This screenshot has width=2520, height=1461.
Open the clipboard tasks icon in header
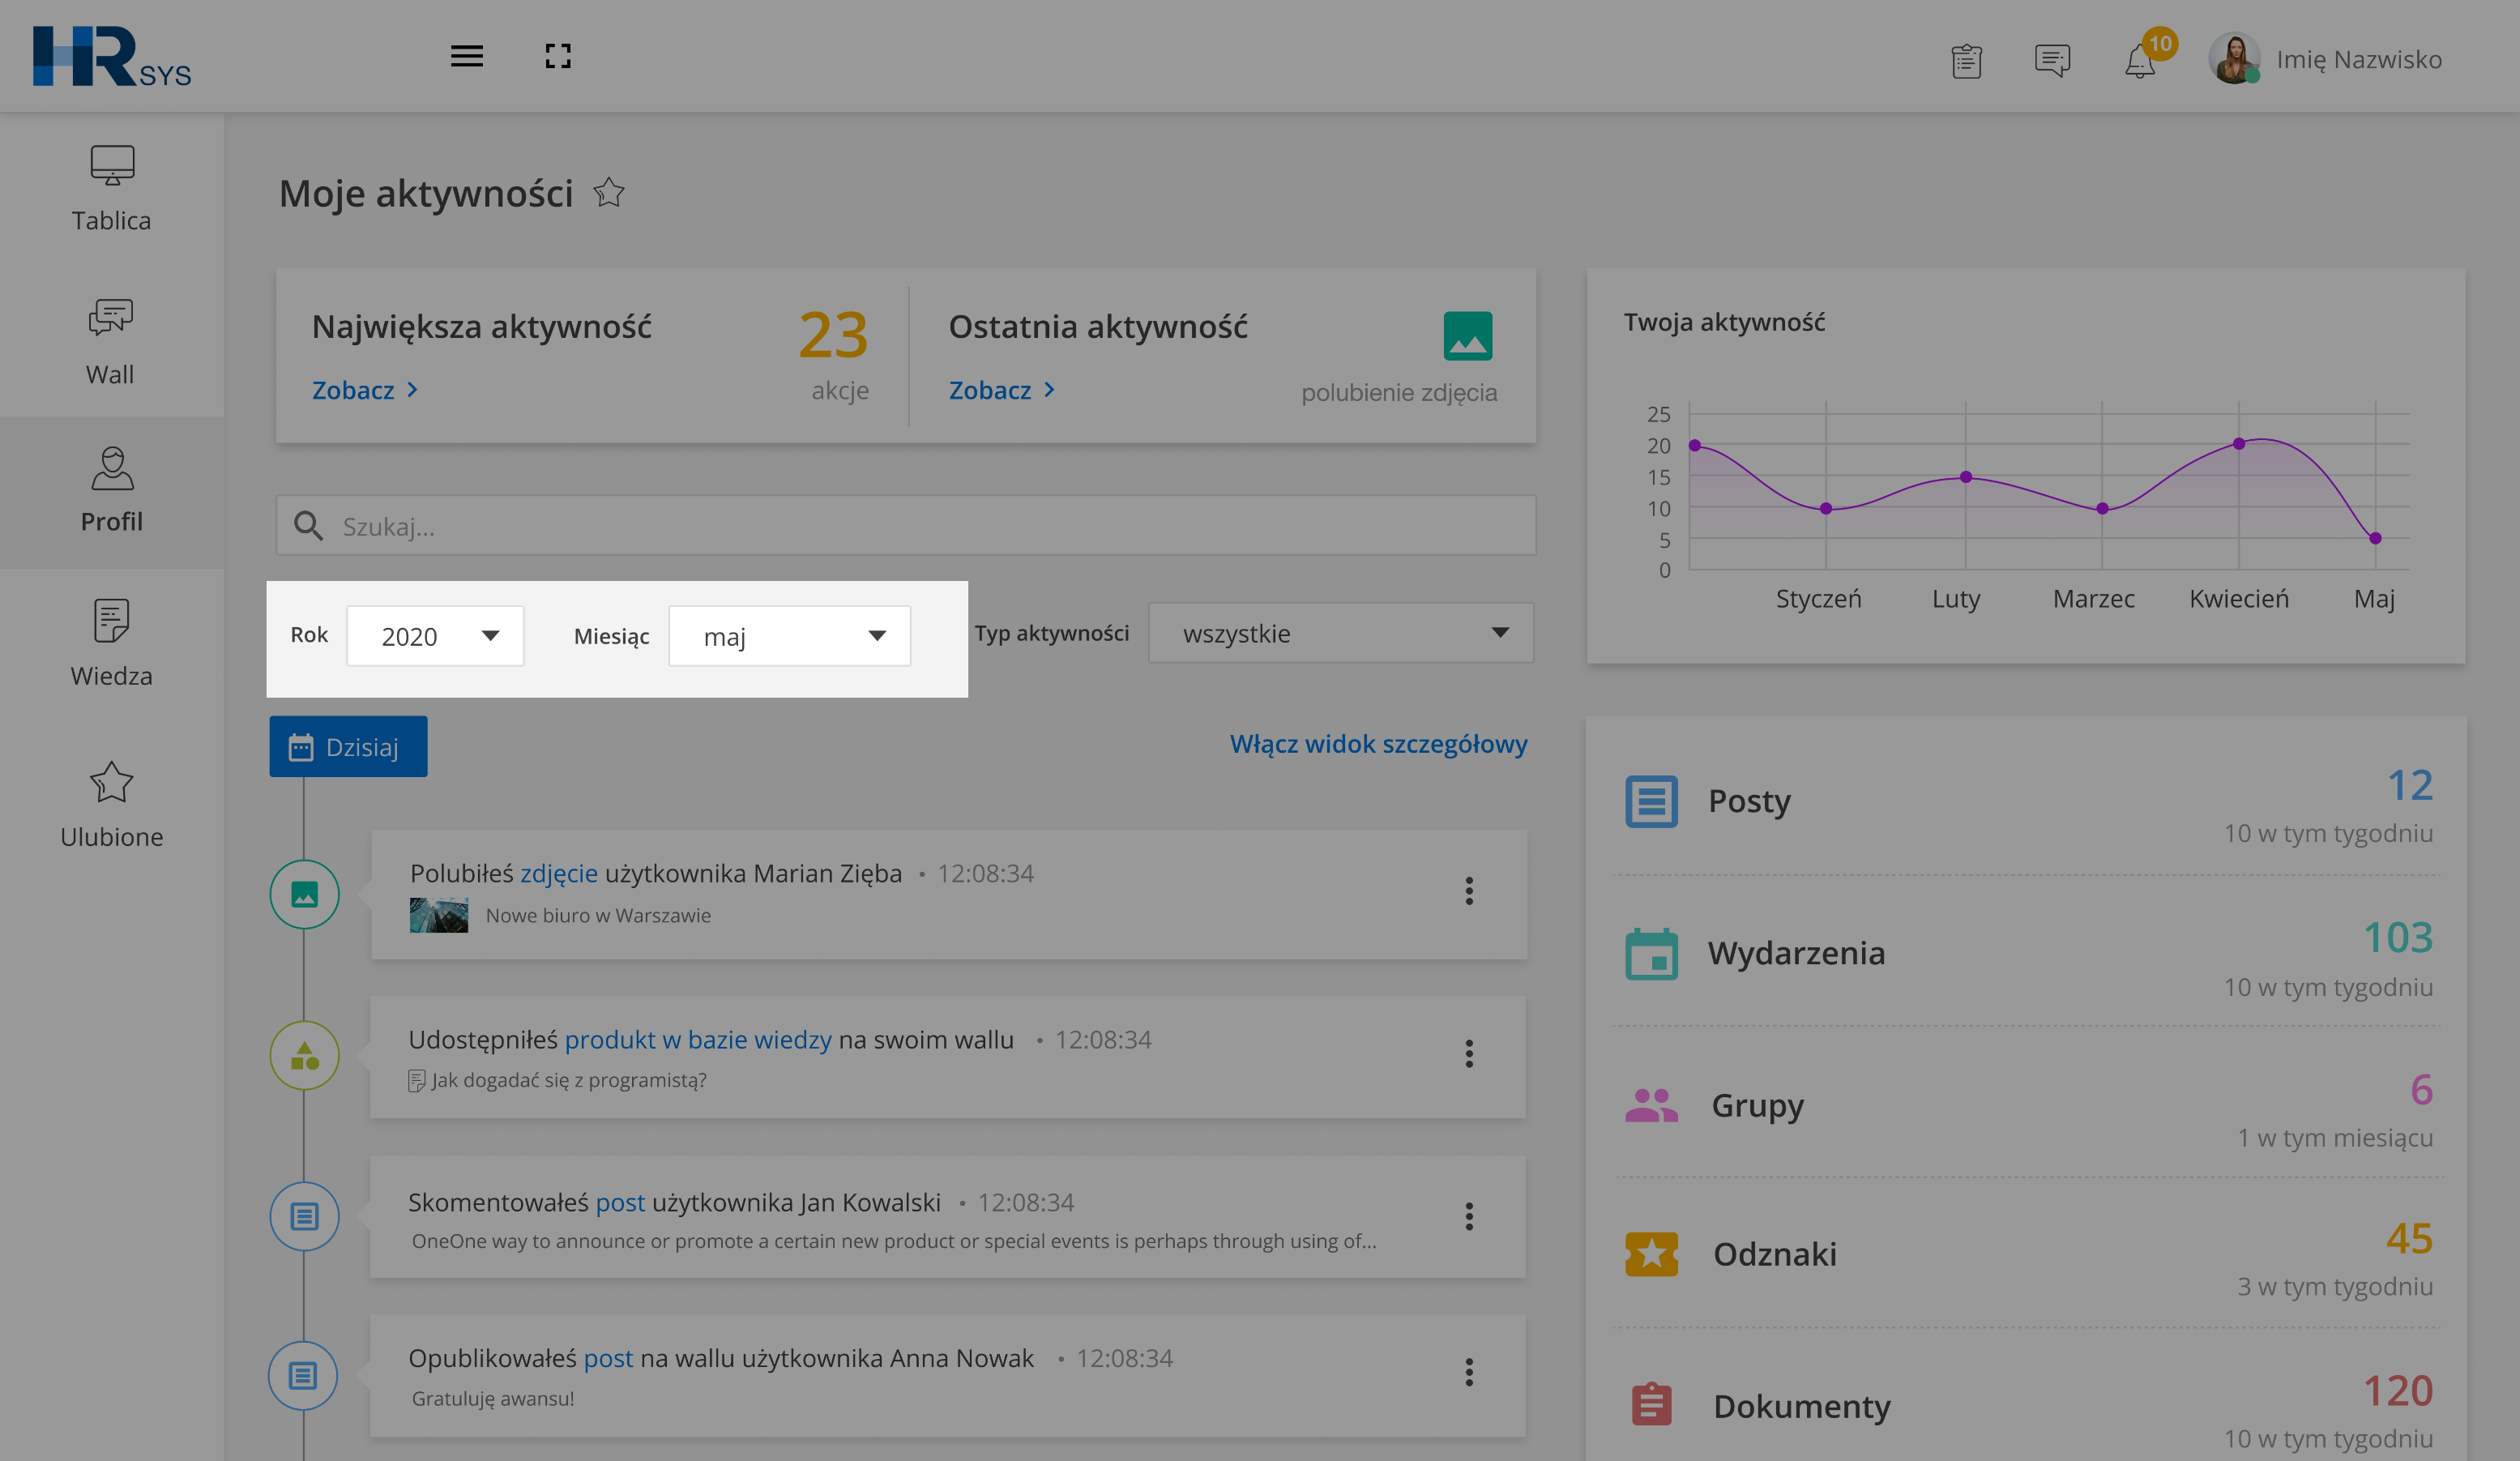(x=1966, y=61)
